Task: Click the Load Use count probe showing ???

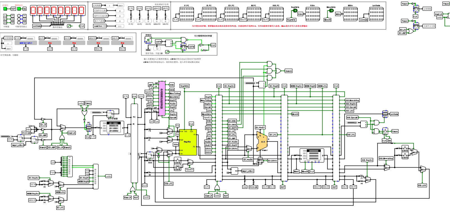Action: 120,26
